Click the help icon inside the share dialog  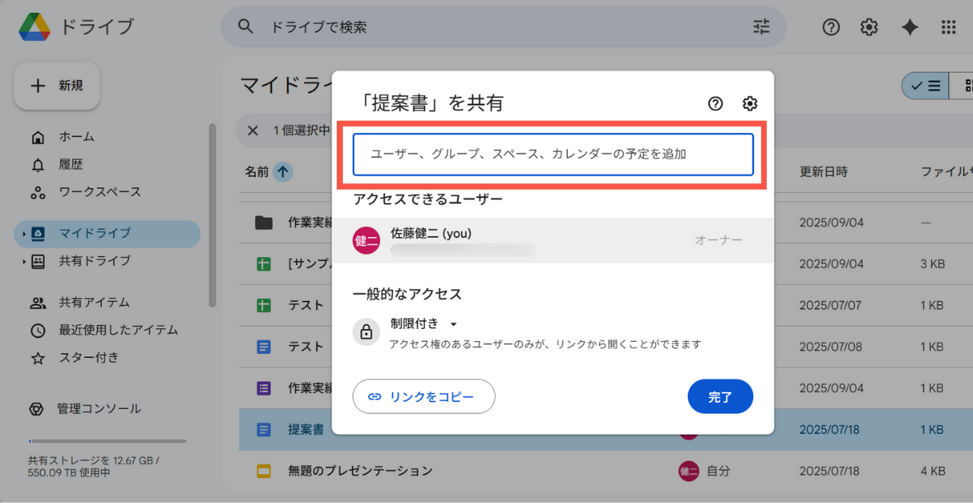pos(715,103)
